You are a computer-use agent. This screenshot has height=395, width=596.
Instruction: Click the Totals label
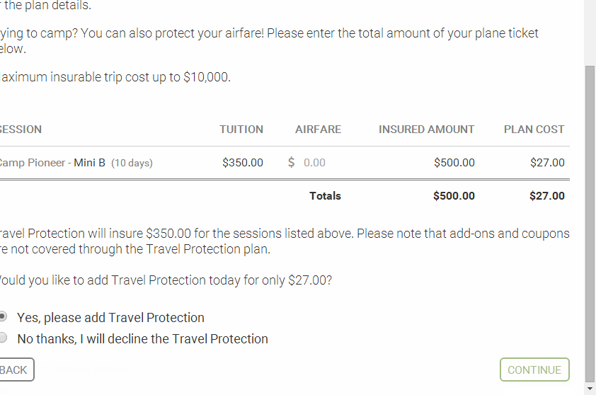(x=325, y=196)
